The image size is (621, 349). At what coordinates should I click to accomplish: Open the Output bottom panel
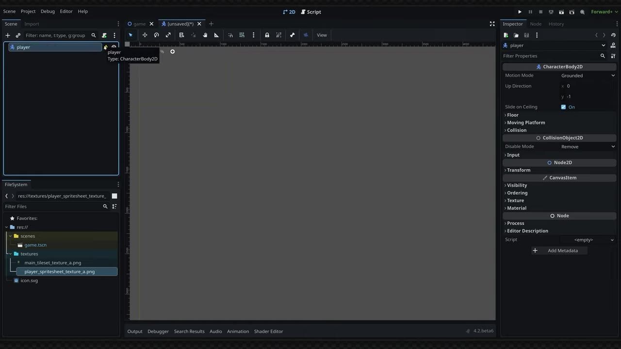pos(135,332)
